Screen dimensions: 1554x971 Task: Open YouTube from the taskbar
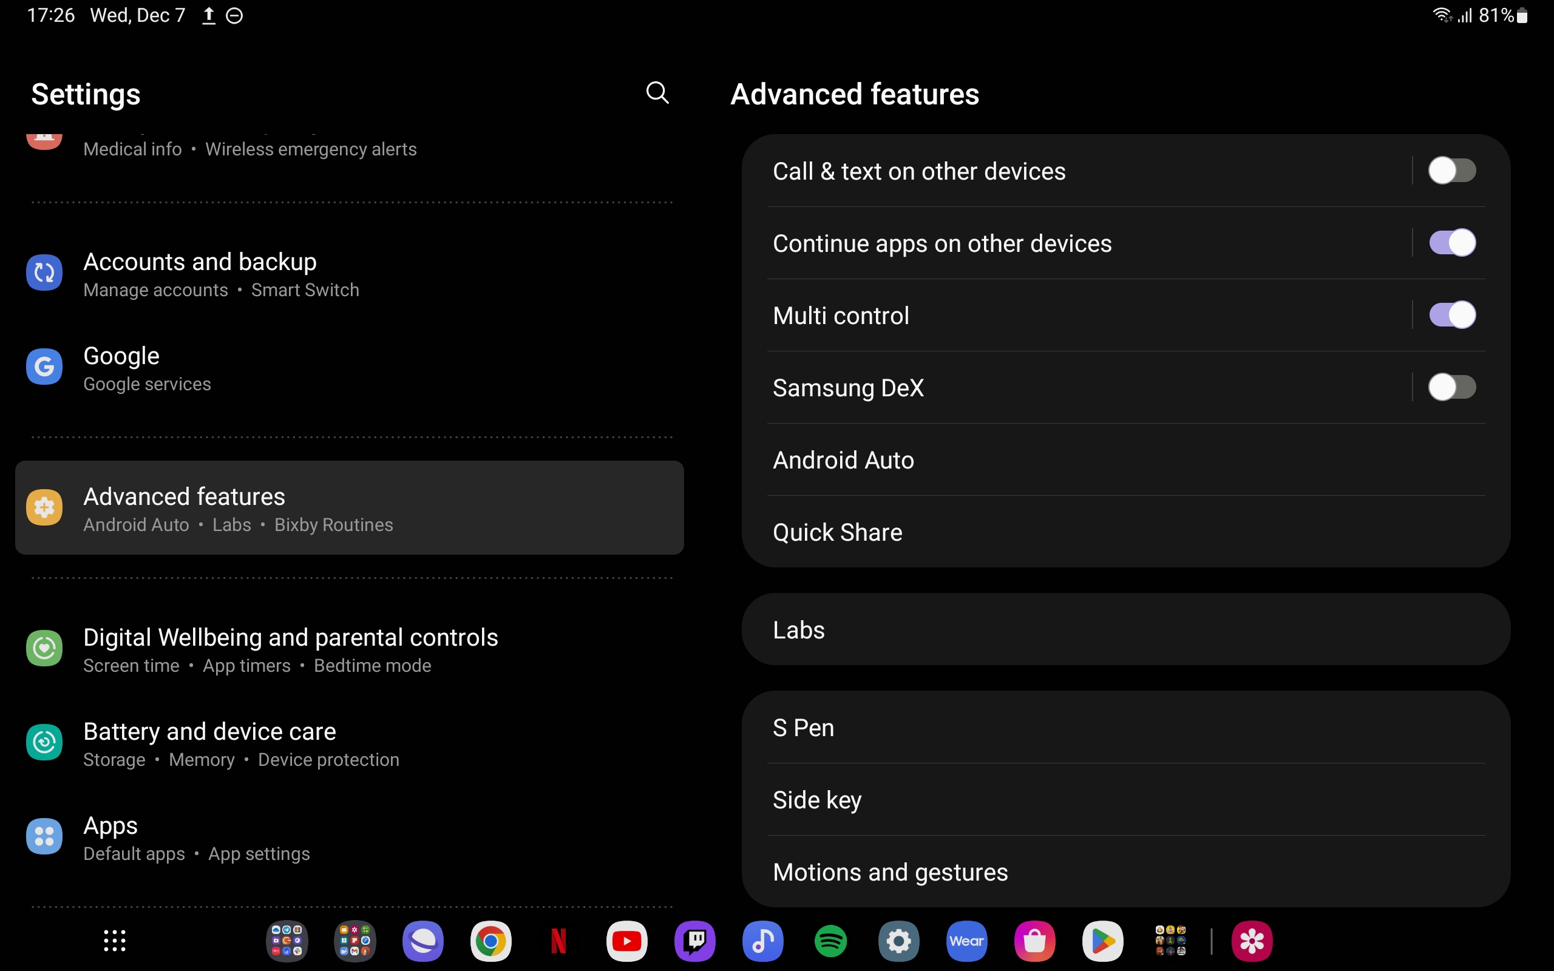pyautogui.click(x=626, y=941)
